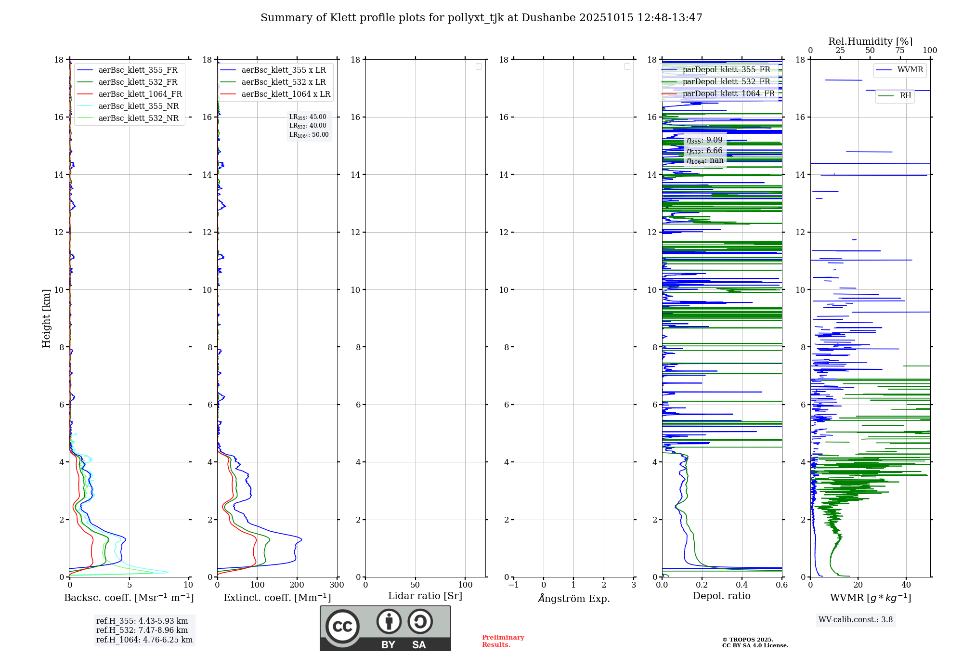
Task: Click the aerBsc_klett_355_FR legend entry
Action: [x=138, y=70]
